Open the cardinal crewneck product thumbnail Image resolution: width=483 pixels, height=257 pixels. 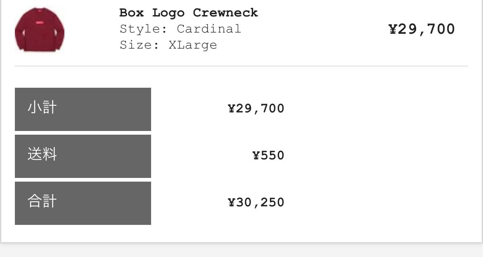40,30
